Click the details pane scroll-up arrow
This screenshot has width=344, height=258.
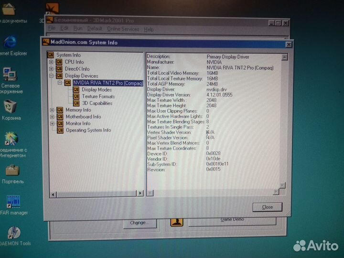[284, 57]
